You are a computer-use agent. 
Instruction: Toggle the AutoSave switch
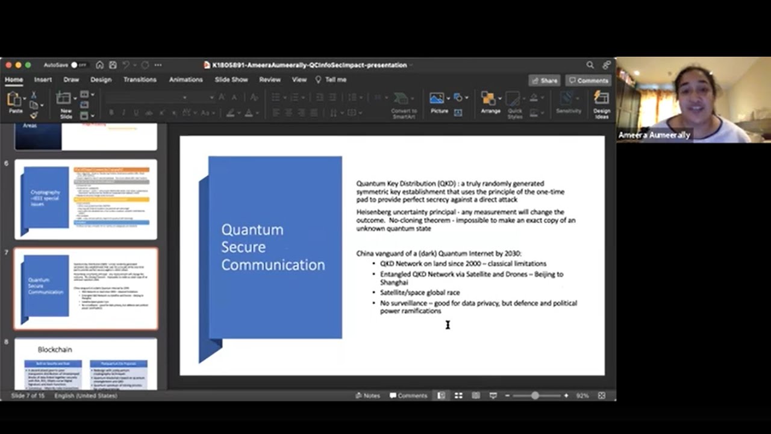(78, 65)
